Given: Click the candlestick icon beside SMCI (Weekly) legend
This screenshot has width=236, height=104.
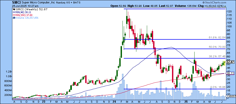Looking at the screenshot, I should tap(14, 9).
